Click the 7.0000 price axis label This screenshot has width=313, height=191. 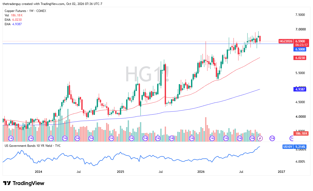pyautogui.click(x=300, y=29)
